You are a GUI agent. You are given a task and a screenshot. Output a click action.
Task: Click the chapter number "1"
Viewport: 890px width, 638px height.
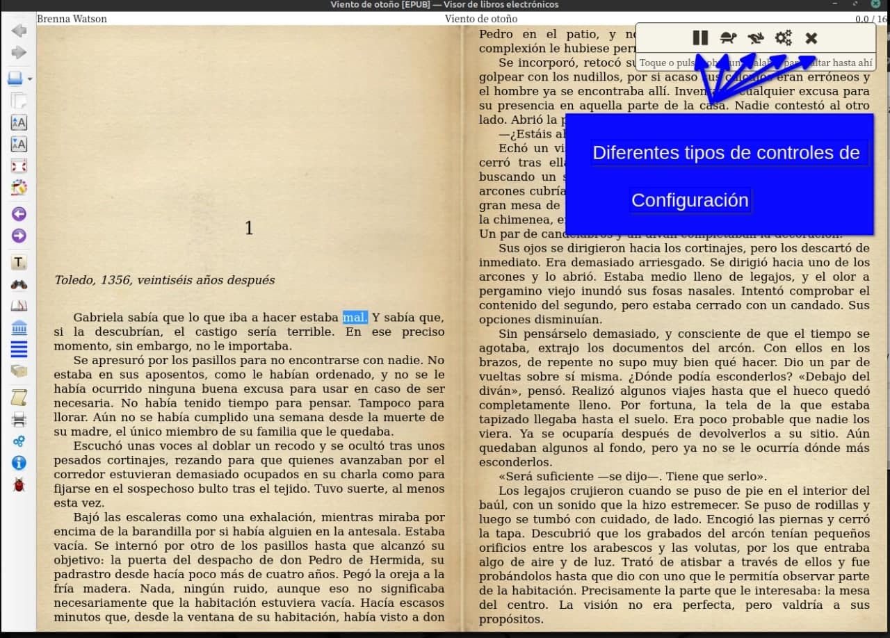[249, 228]
